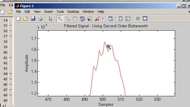Activate the Zoom Out tool
This screenshot has height=107, width=190.
click(x=67, y=19)
